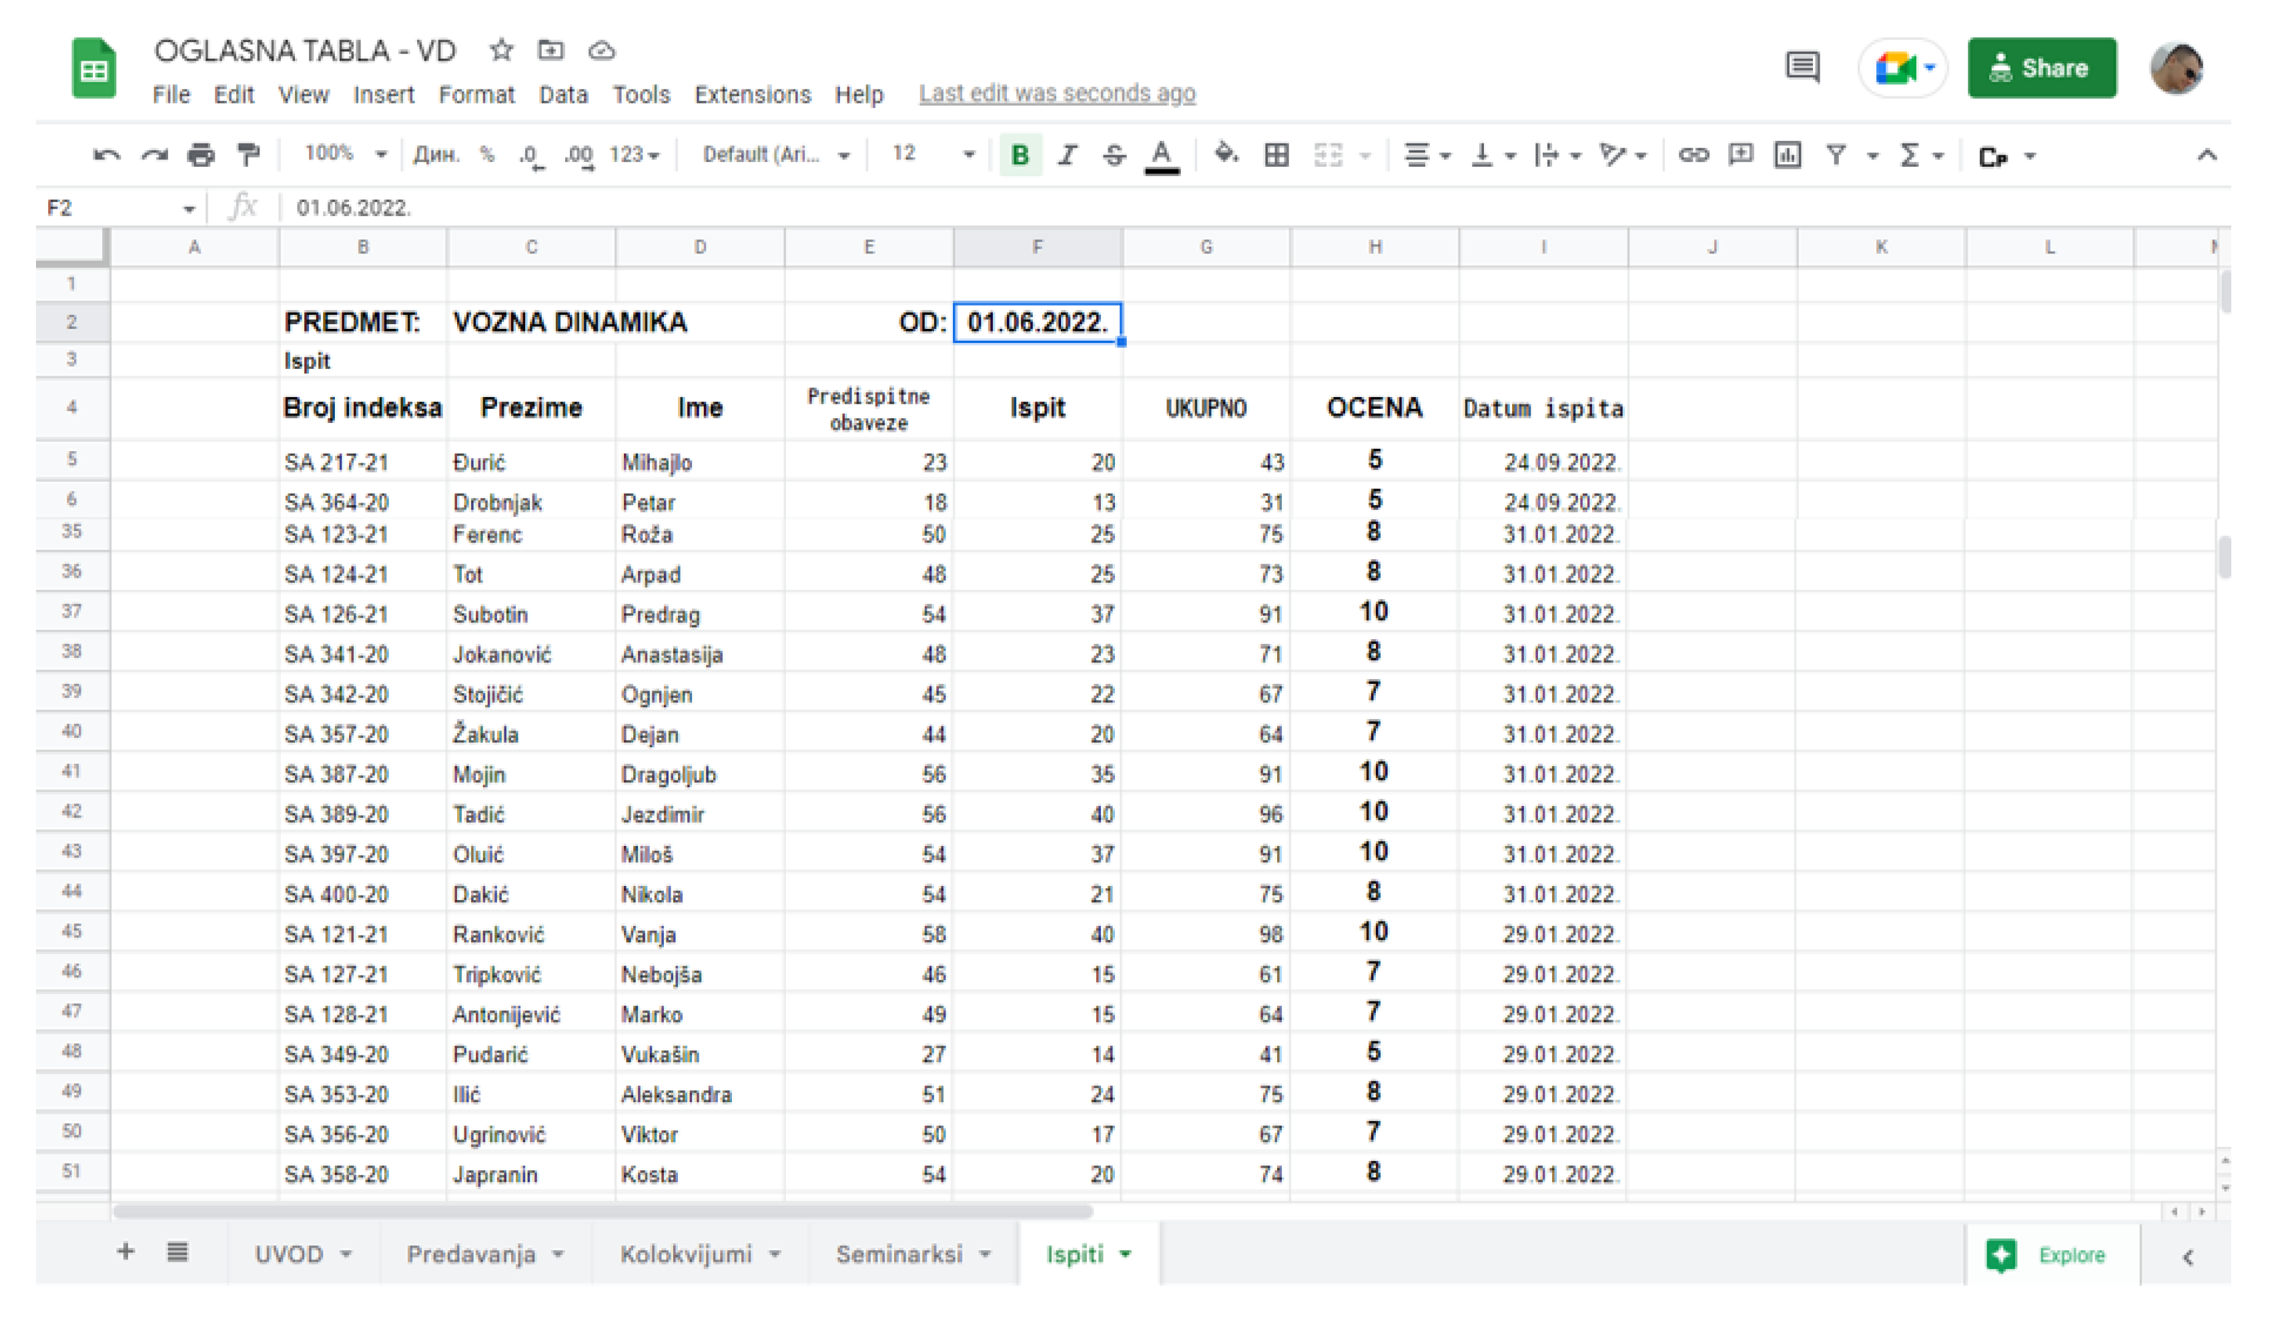Switch to the Kolokvijumi sheet tab
This screenshot has width=2270, height=1317.
tap(687, 1254)
